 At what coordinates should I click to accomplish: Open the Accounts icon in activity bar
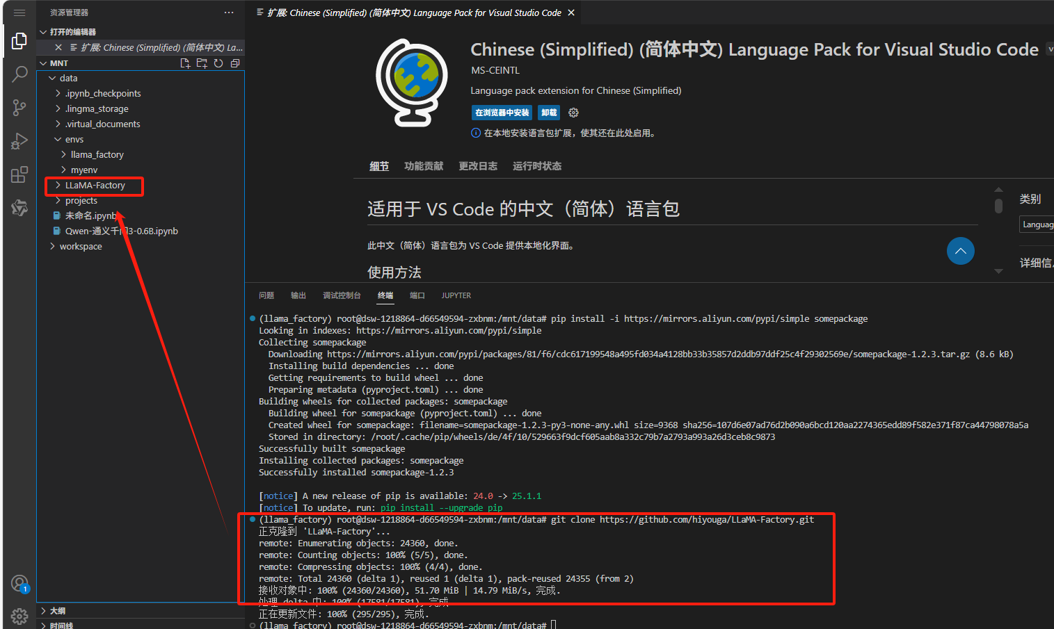coord(19,584)
